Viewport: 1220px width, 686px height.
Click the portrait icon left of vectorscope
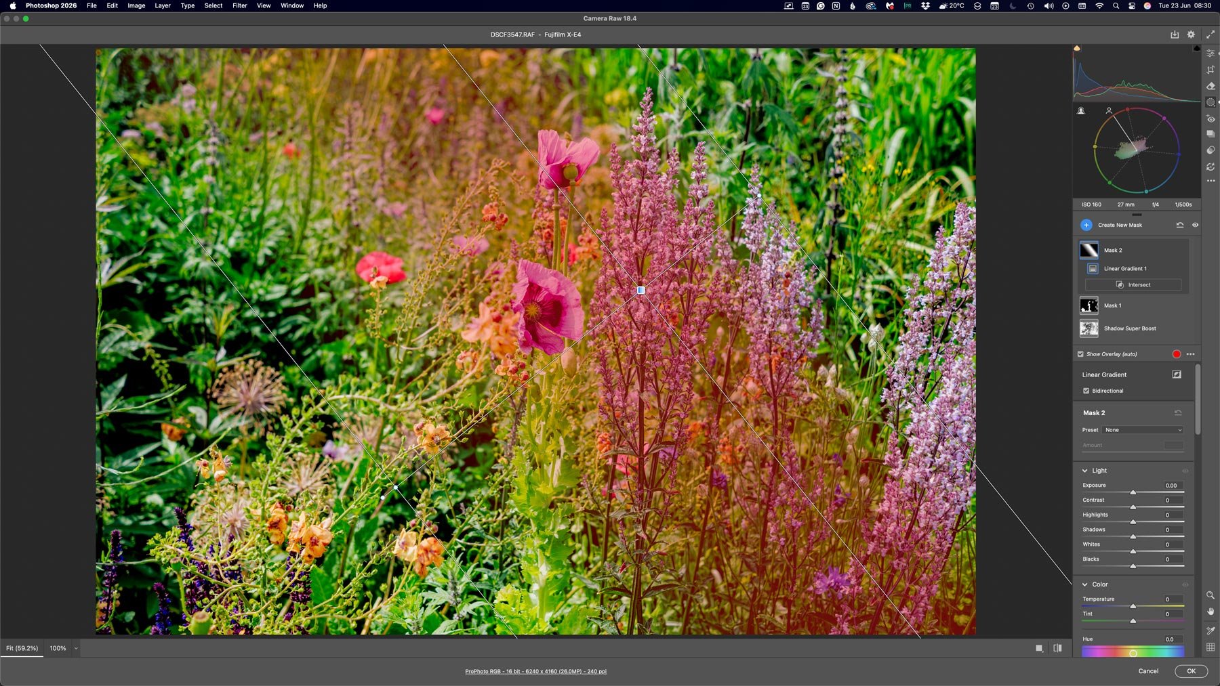pos(1081,111)
